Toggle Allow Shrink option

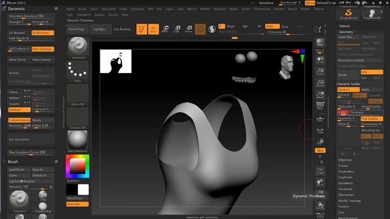(19, 60)
